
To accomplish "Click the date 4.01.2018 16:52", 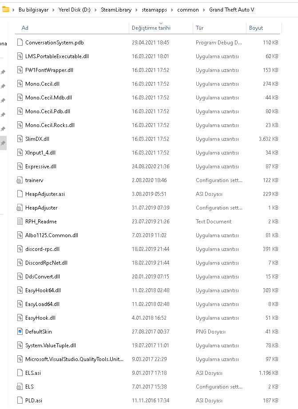I will click(x=149, y=318).
